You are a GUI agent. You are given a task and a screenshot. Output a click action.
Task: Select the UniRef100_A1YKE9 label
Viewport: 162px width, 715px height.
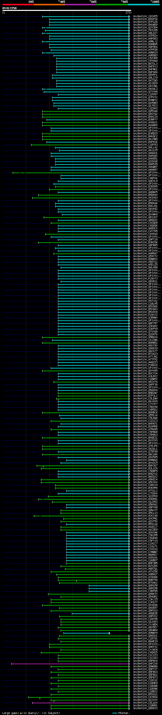click(x=145, y=83)
